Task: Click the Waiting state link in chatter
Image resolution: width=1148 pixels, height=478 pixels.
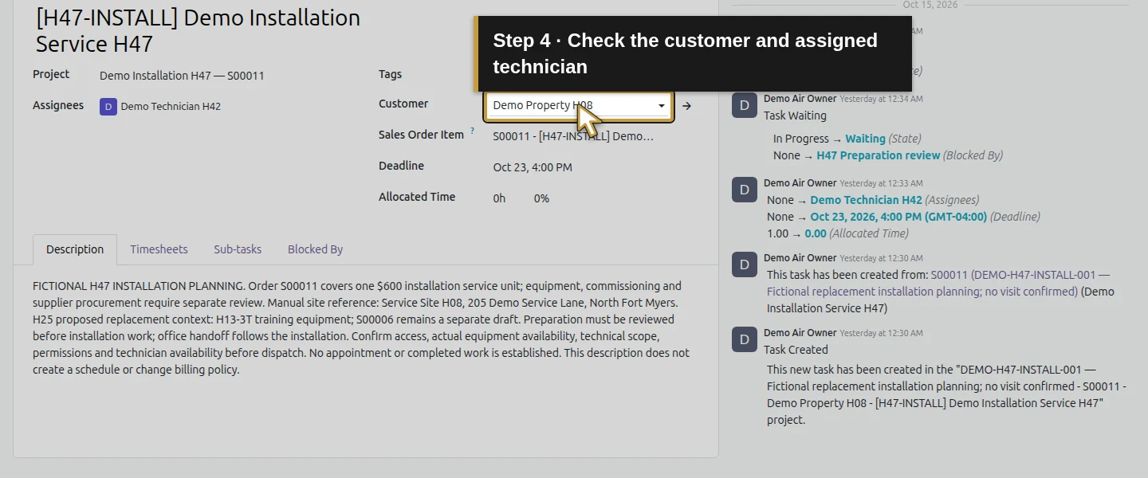Action: pyautogui.click(x=865, y=139)
